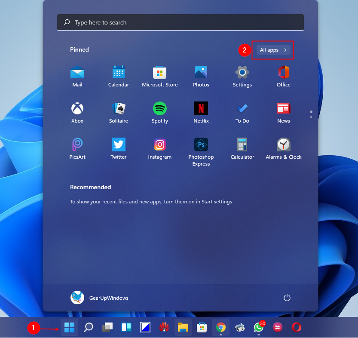
Task: Launch the News app
Action: click(x=284, y=113)
